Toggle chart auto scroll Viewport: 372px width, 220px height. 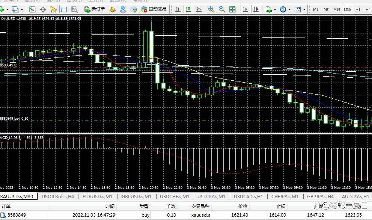(x=246, y=9)
